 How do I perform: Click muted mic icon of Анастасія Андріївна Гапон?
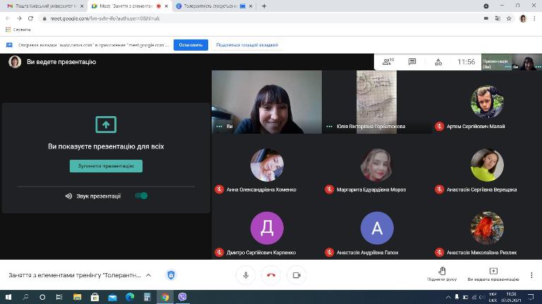tap(329, 253)
